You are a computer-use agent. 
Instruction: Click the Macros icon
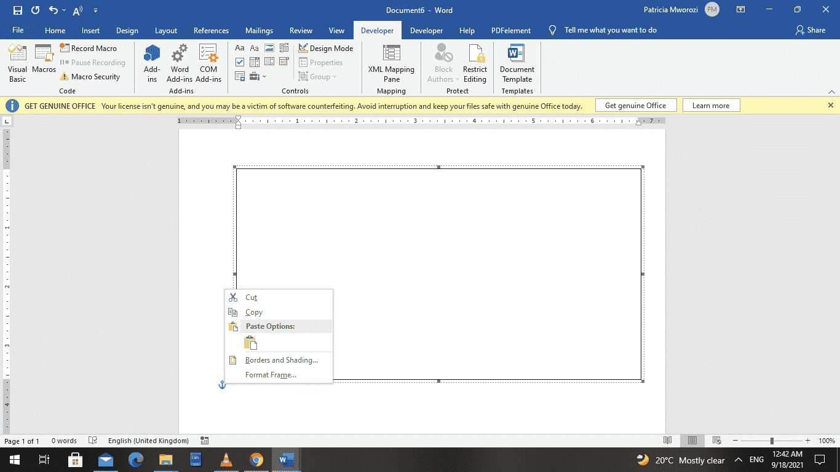coord(44,60)
